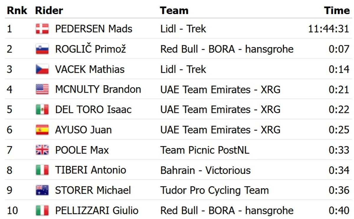Open PELLIZZARI Giulio rider page

click(x=96, y=210)
